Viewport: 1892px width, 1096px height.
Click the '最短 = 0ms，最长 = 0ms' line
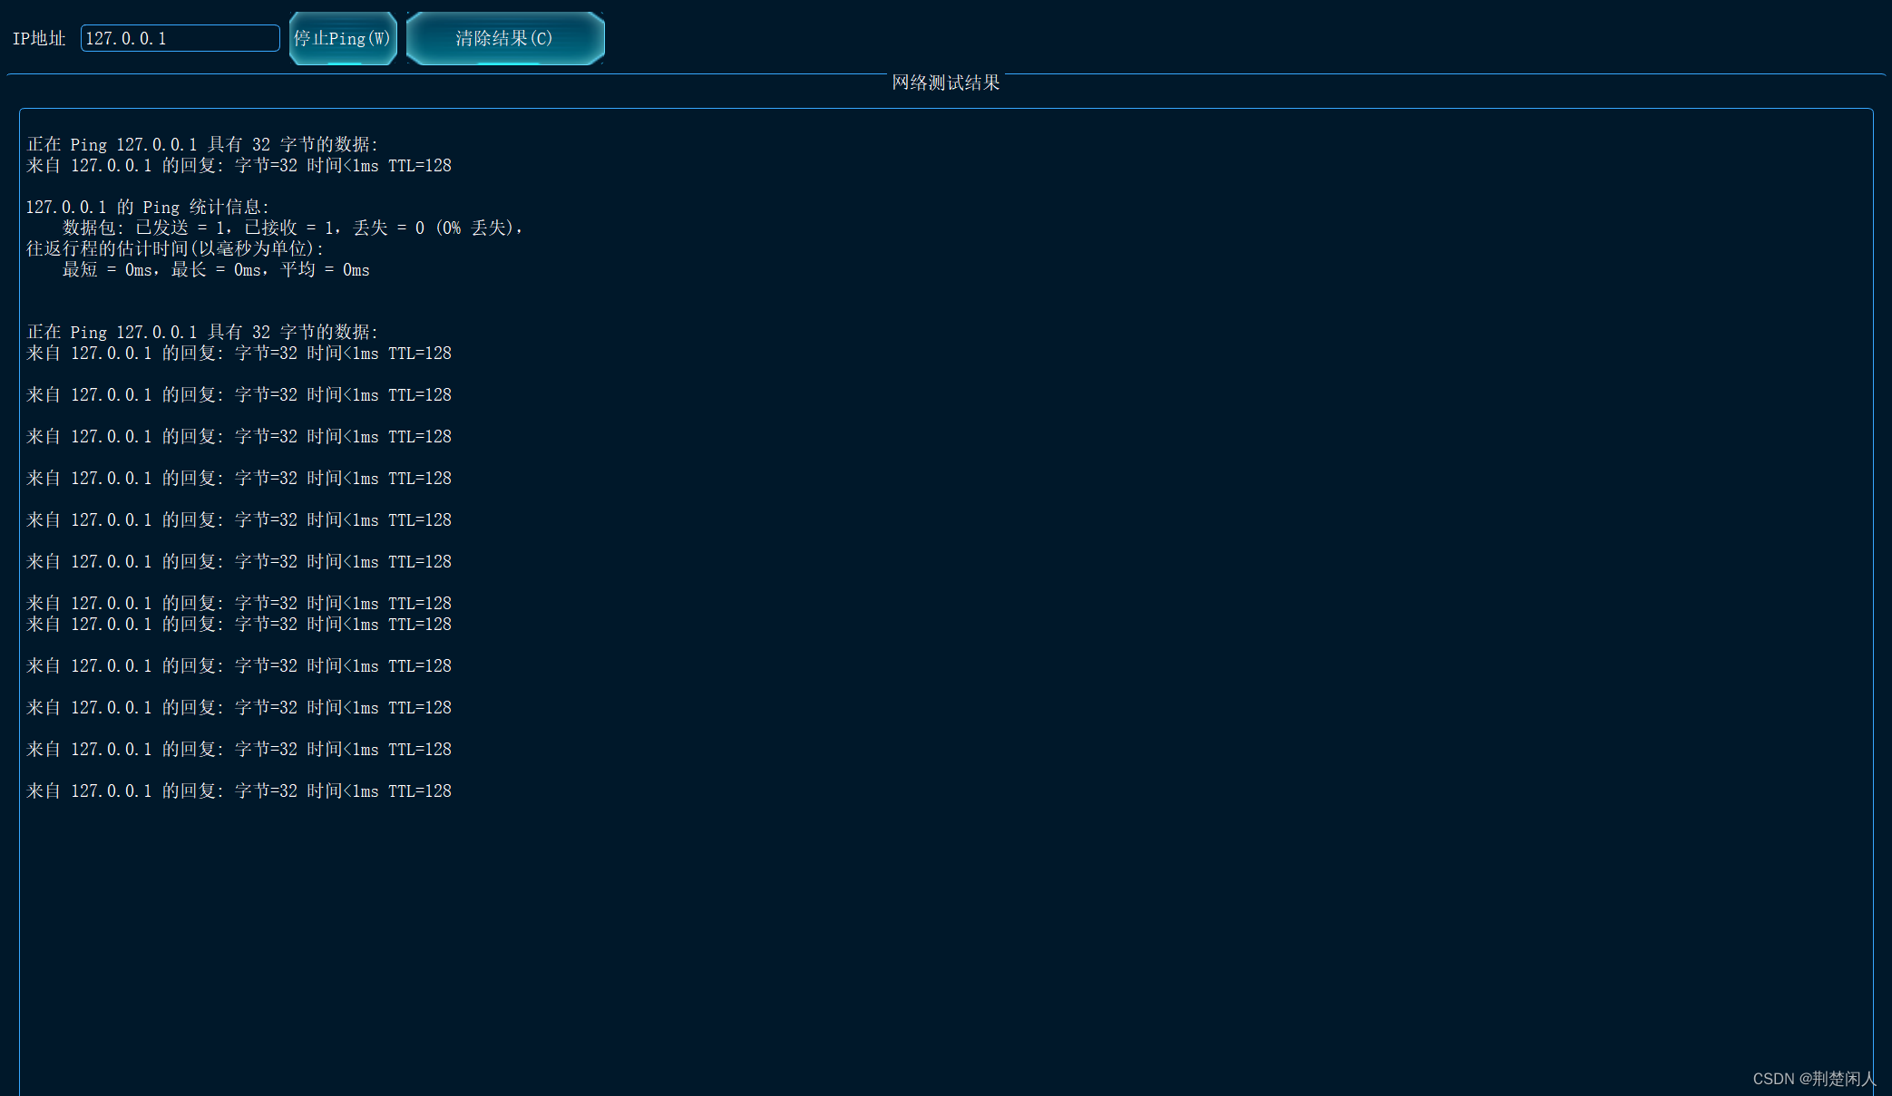click(x=216, y=269)
